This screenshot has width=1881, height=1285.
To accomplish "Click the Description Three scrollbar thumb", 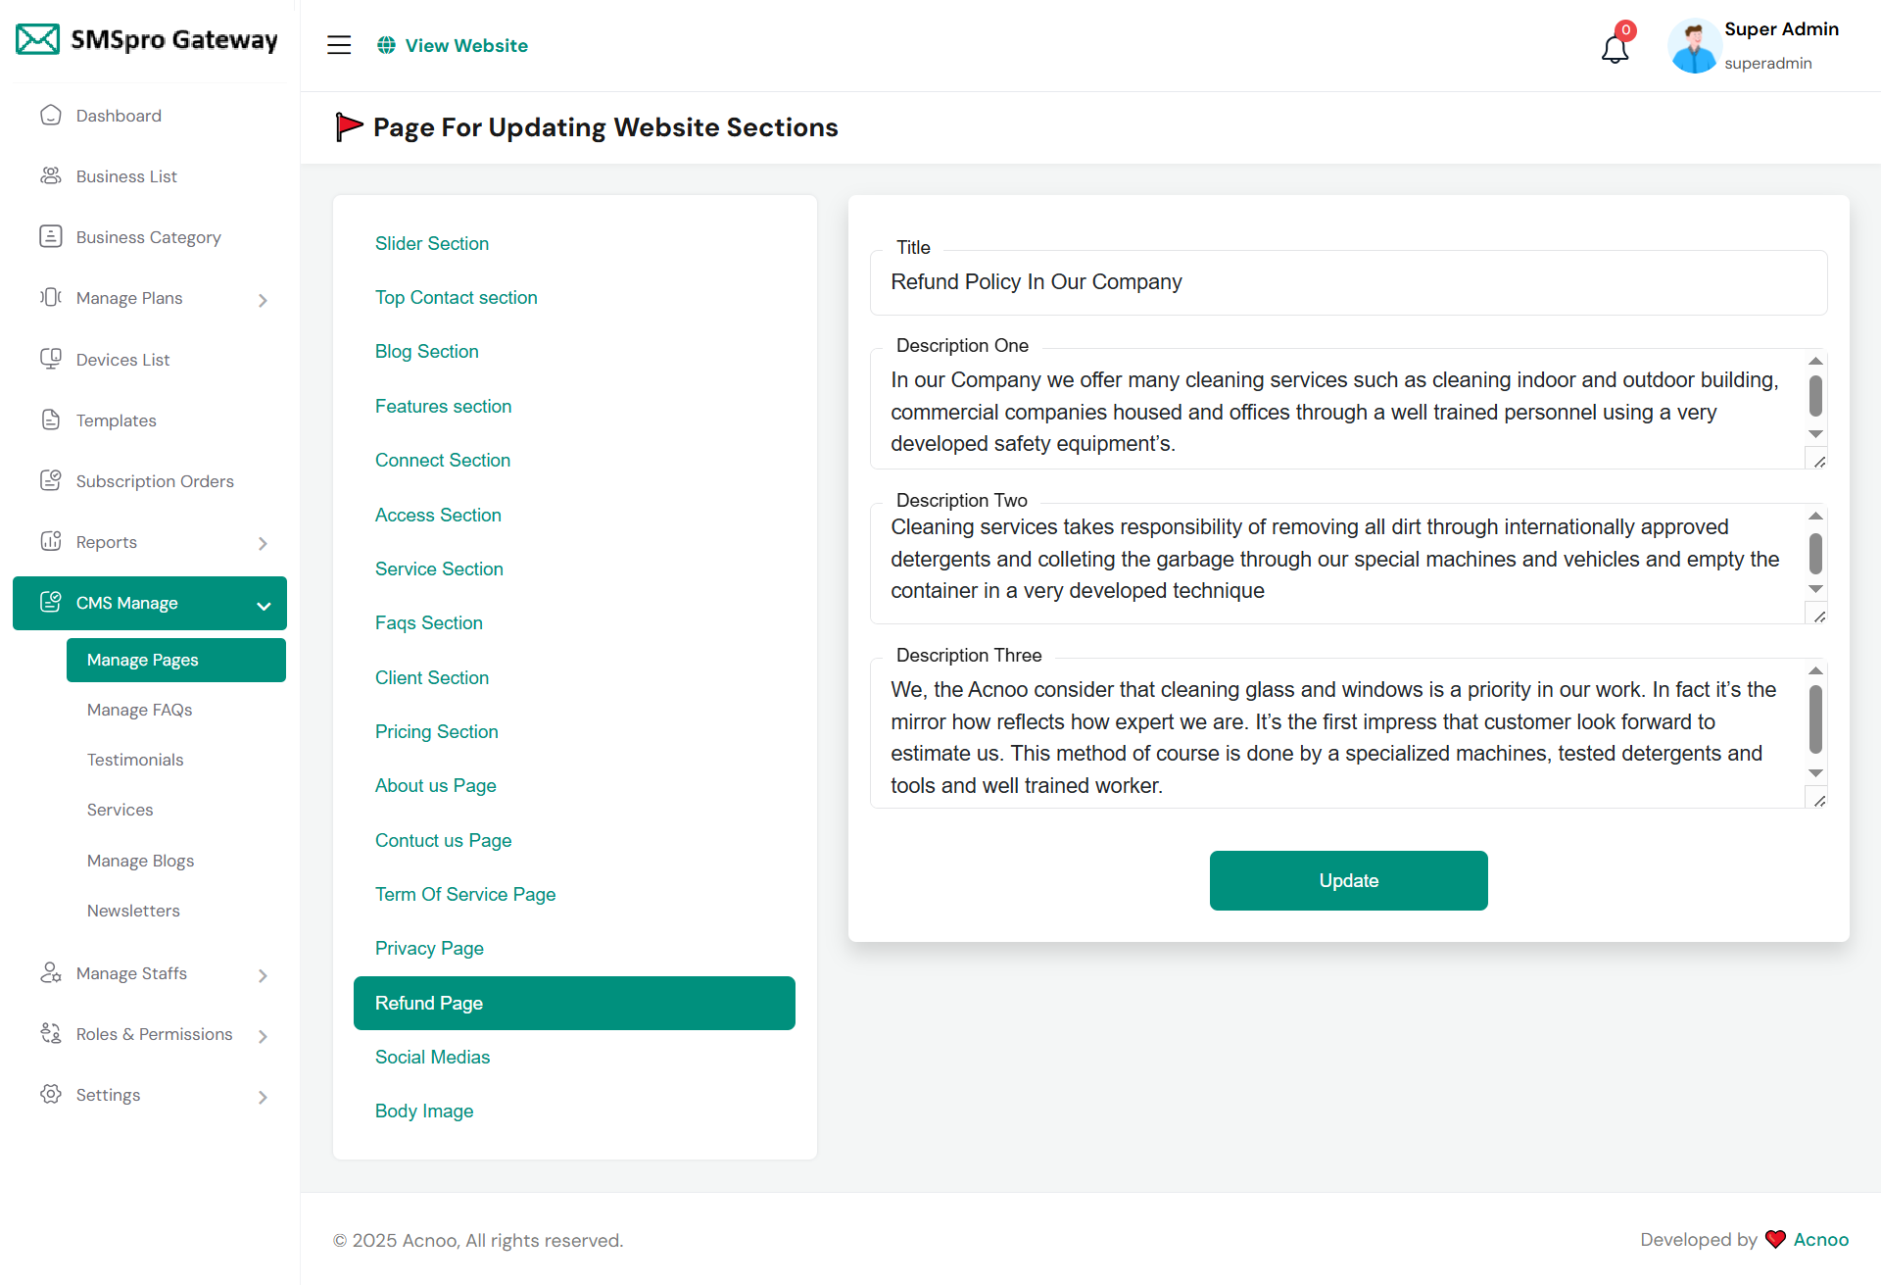I will [x=1815, y=719].
